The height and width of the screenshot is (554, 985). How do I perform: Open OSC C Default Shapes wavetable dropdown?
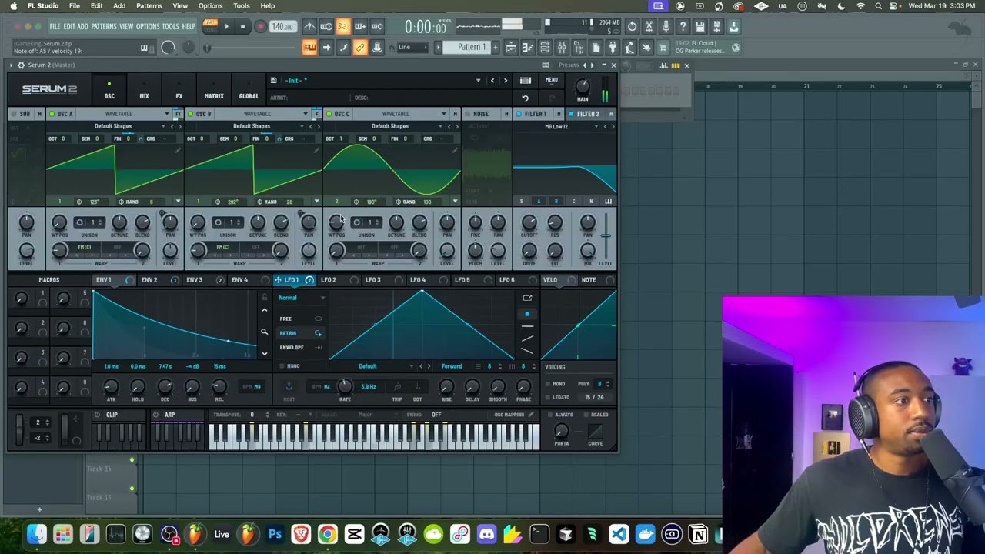click(390, 126)
